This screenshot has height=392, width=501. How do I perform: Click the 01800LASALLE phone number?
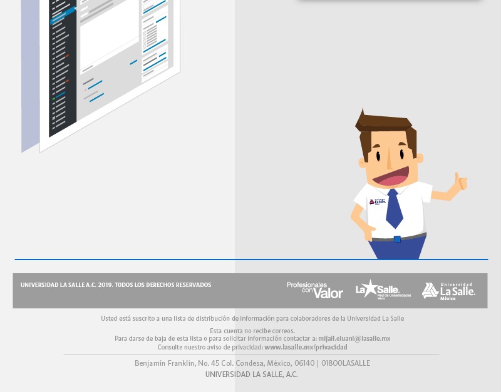pyautogui.click(x=346, y=363)
